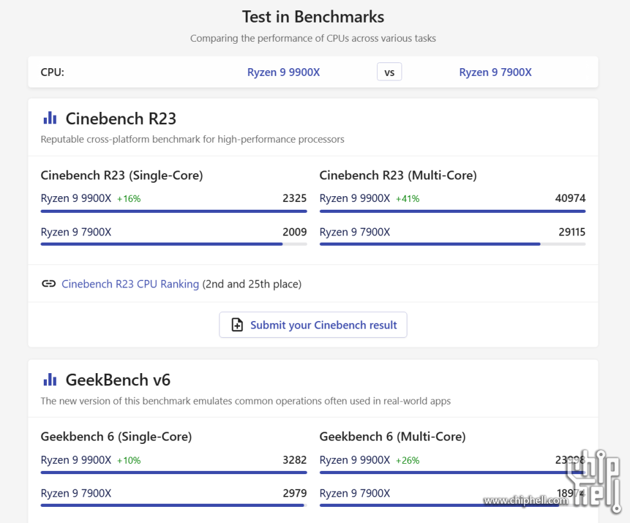Click Submit your Cinebench result button
The height and width of the screenshot is (523, 630).
click(x=313, y=325)
